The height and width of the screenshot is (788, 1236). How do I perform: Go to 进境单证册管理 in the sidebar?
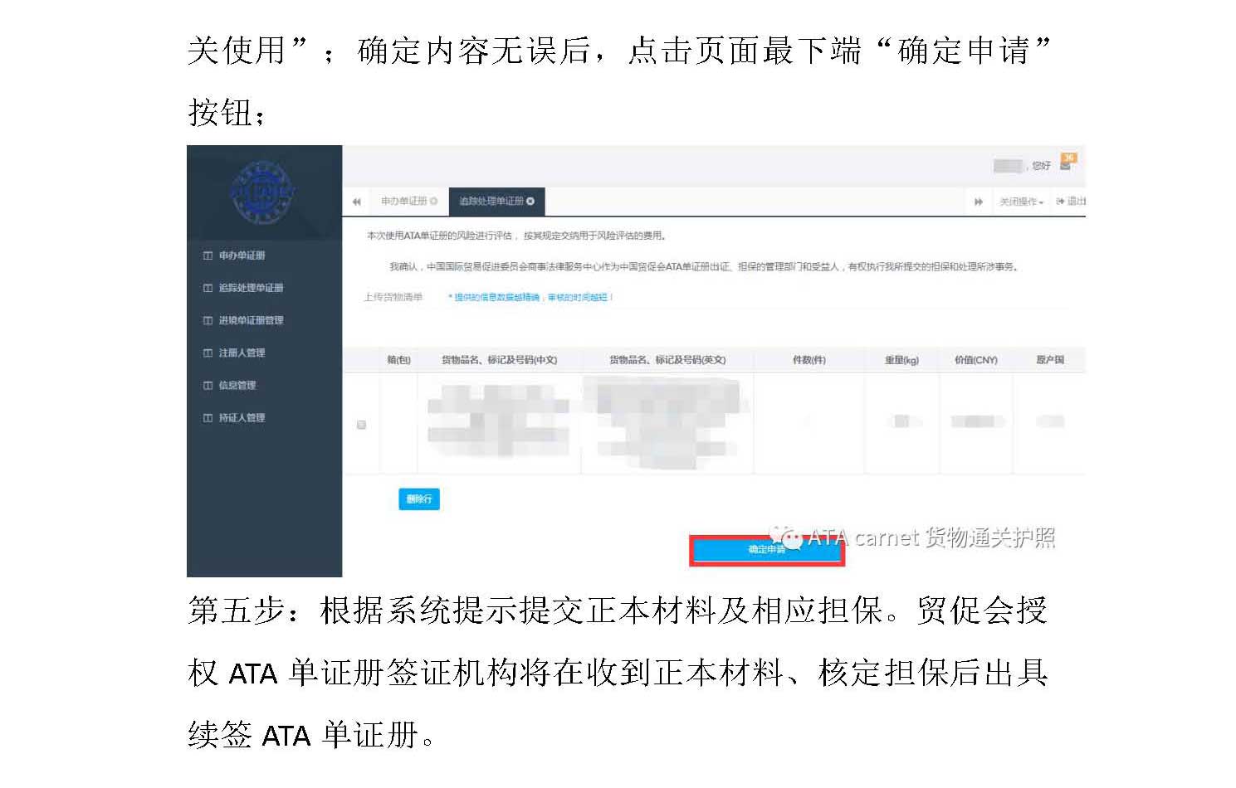[251, 320]
